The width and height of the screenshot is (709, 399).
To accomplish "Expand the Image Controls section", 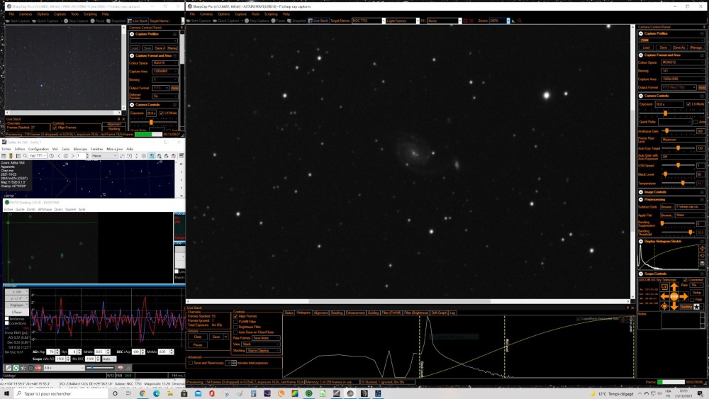I will pos(641,192).
